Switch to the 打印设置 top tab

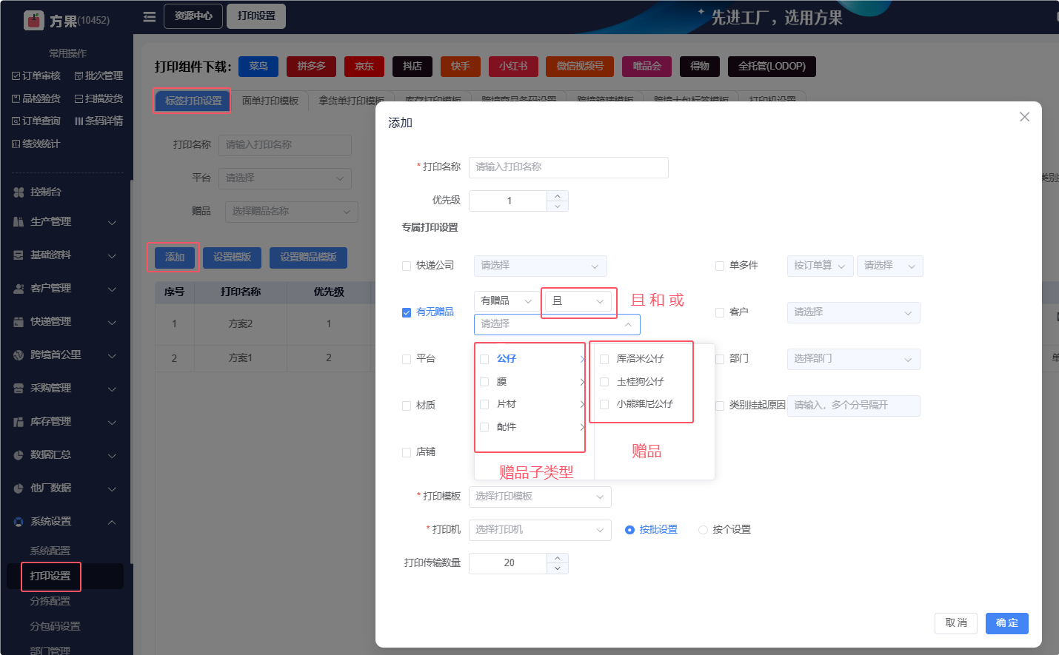point(256,16)
